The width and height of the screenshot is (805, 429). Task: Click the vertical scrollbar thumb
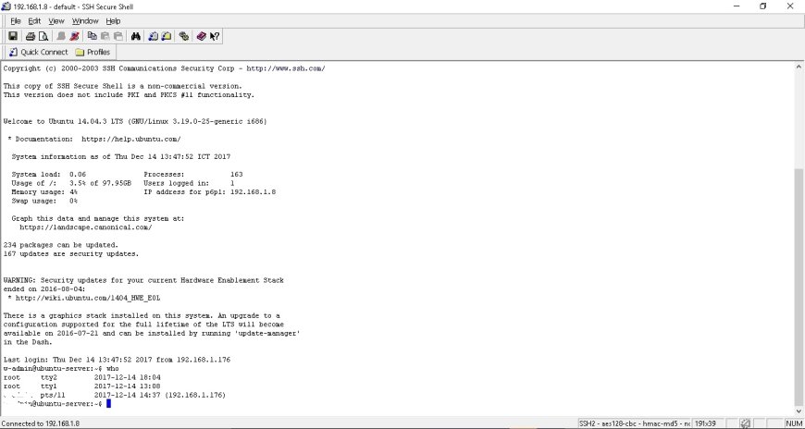(799, 287)
